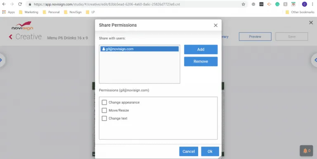Click the creative name Menu P6 Driinks
Viewport: 317px width, 159px height.
point(68,38)
